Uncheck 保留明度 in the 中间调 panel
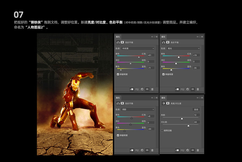The height and width of the screenshot is (162, 242). pyautogui.click(x=118, y=74)
